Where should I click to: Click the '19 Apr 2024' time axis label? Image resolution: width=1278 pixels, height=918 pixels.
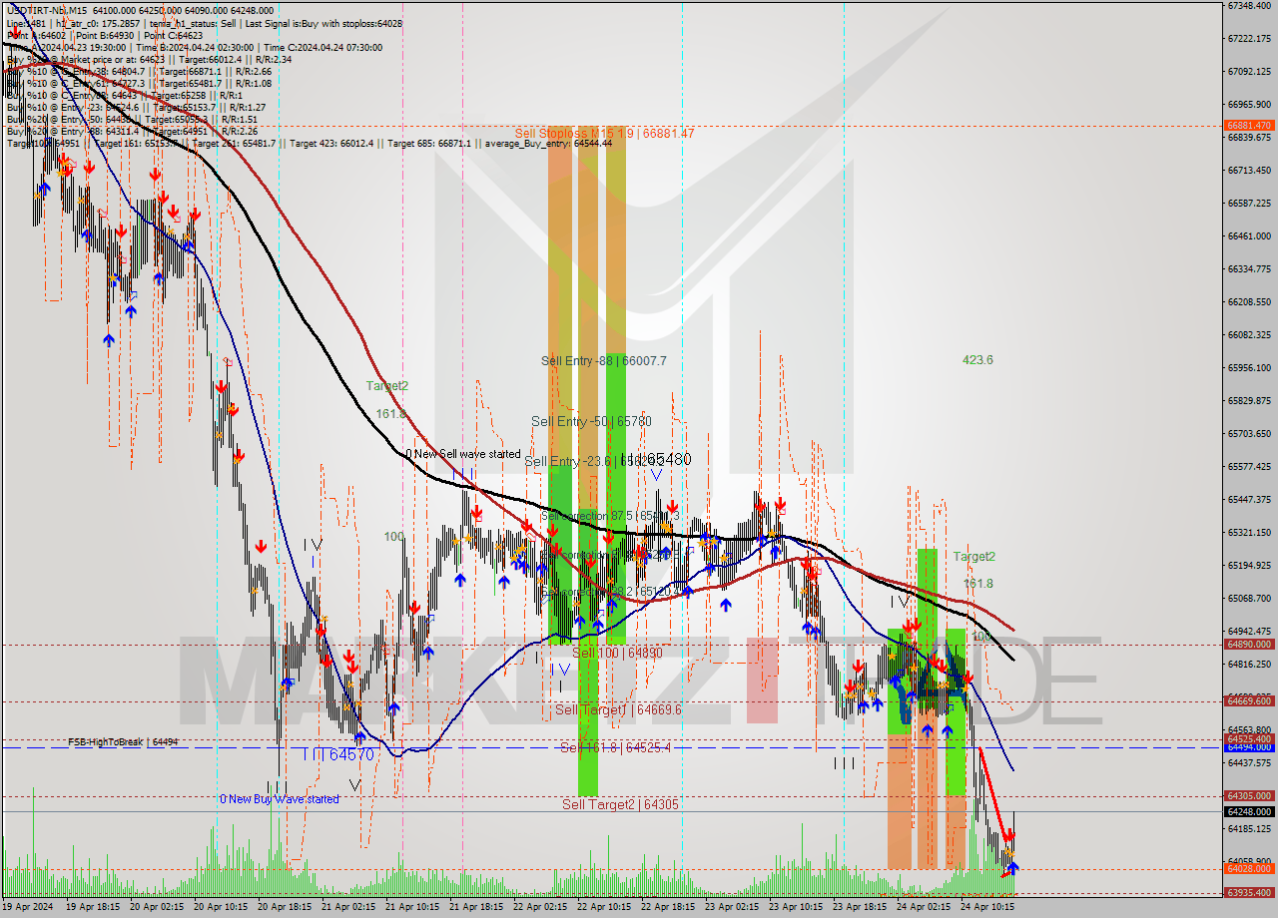[x=29, y=907]
